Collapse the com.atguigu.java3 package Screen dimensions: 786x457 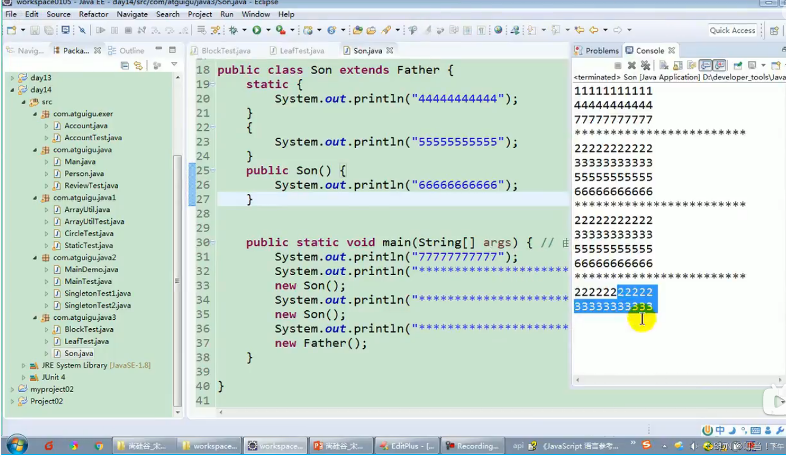[x=35, y=317]
